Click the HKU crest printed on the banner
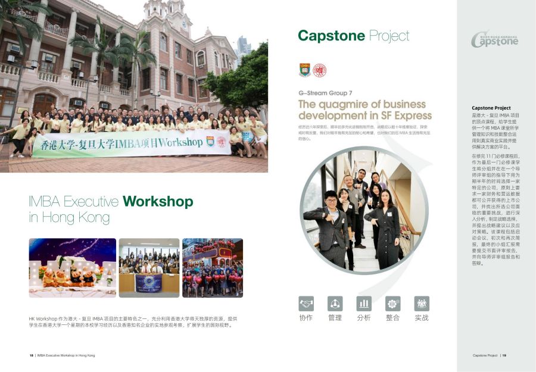 point(210,141)
